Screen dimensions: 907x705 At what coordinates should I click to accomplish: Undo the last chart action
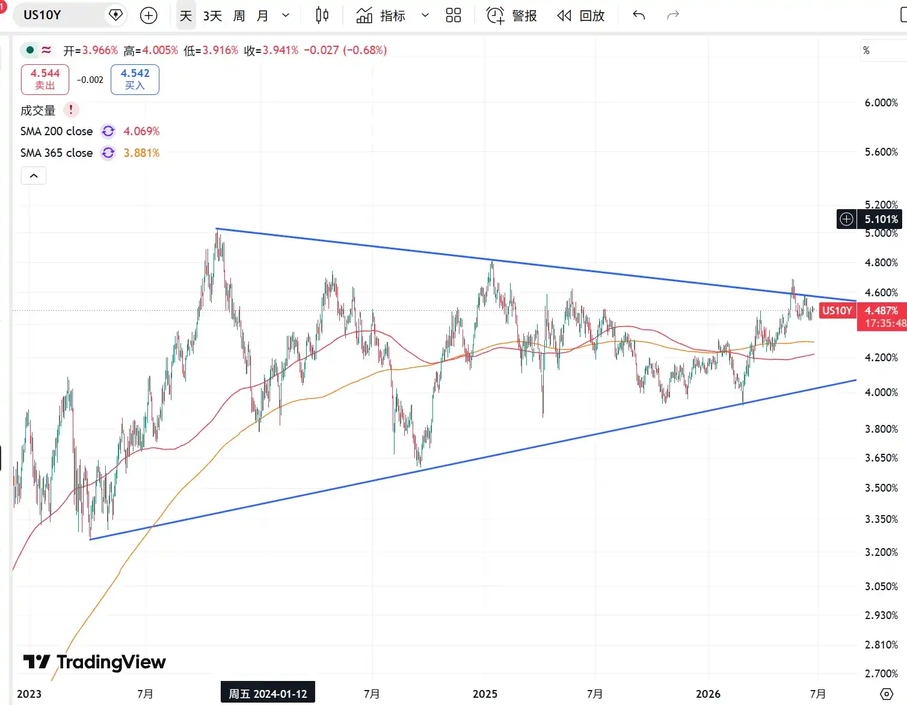pyautogui.click(x=639, y=16)
